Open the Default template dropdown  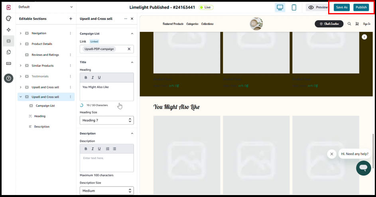point(45,7)
